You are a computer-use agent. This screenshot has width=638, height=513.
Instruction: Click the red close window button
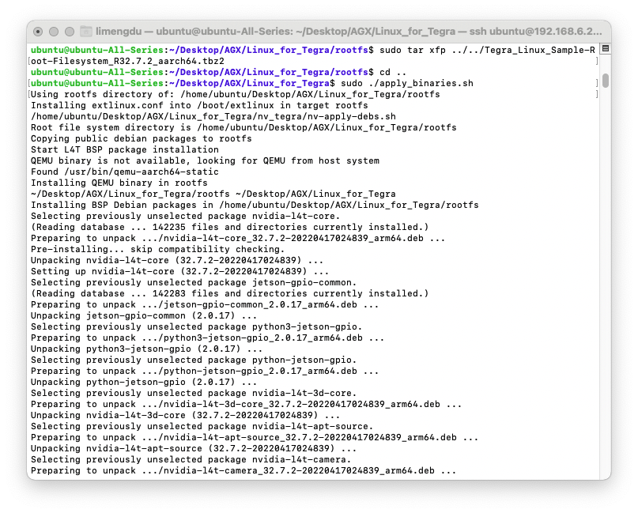pyautogui.click(x=38, y=32)
